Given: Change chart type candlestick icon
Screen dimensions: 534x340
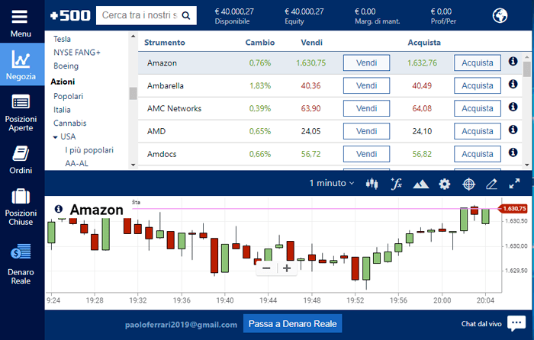Looking at the screenshot, I should click(x=372, y=184).
